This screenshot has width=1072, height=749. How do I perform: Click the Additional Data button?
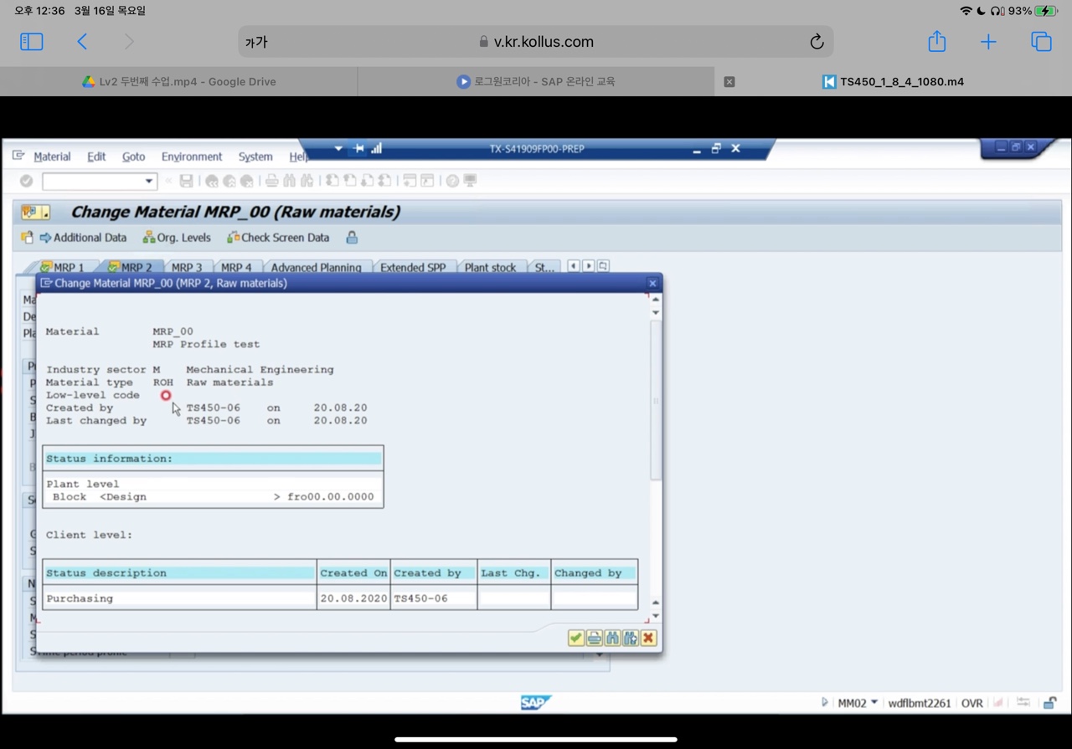[x=83, y=238]
